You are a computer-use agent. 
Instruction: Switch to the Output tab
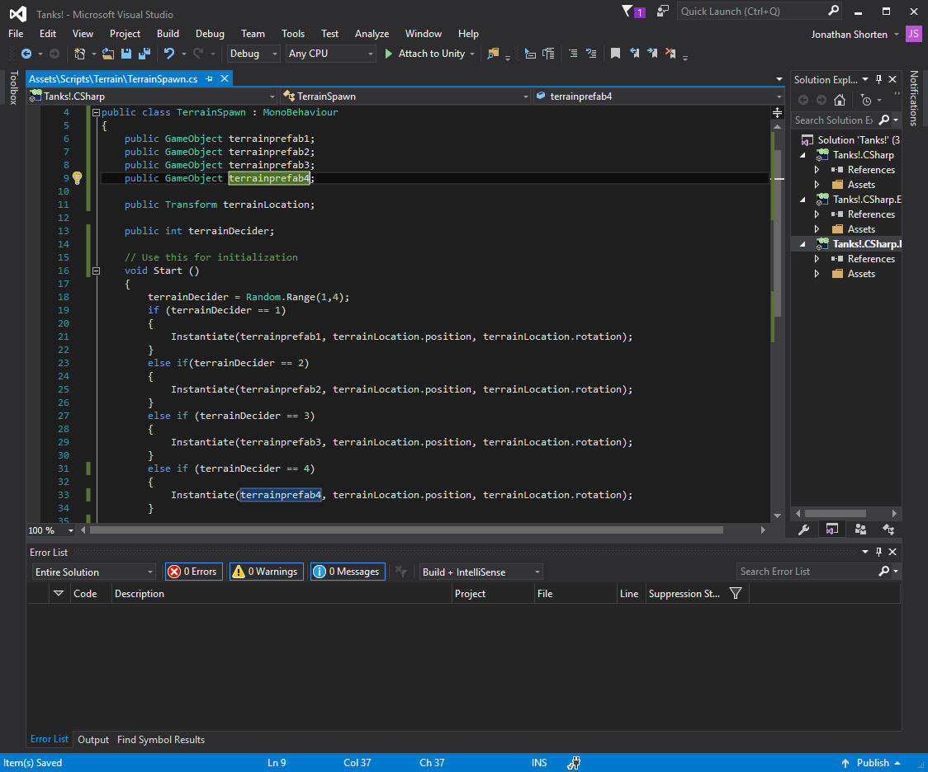[x=93, y=740]
